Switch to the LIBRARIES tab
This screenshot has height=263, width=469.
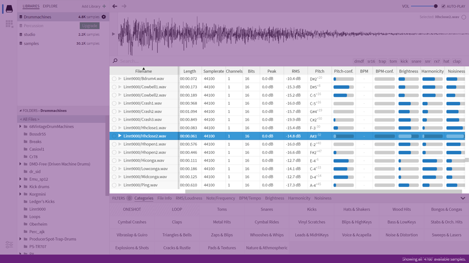click(x=31, y=6)
